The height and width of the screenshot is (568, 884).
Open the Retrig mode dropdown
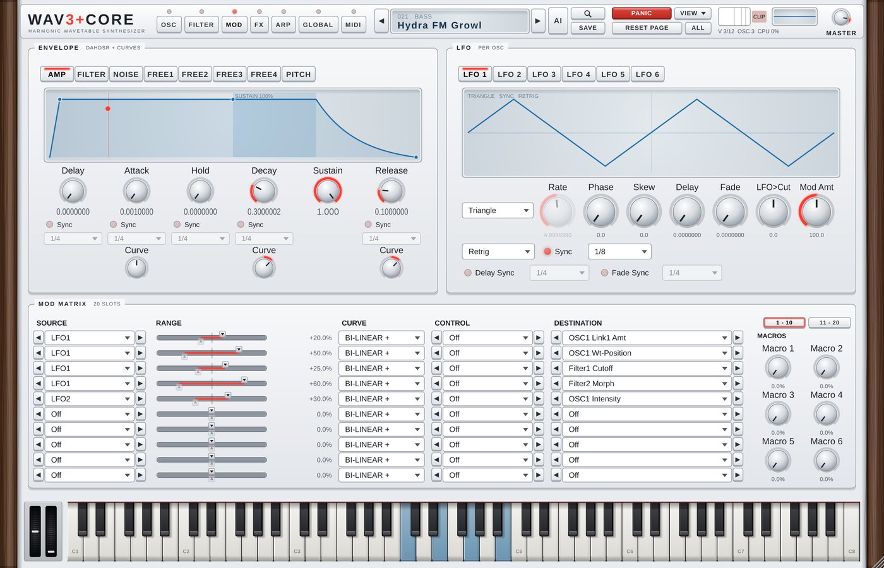(x=498, y=252)
